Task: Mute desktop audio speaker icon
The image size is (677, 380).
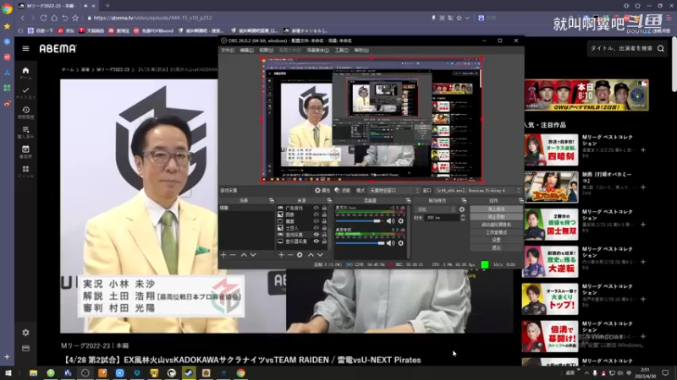Action: click(390, 243)
